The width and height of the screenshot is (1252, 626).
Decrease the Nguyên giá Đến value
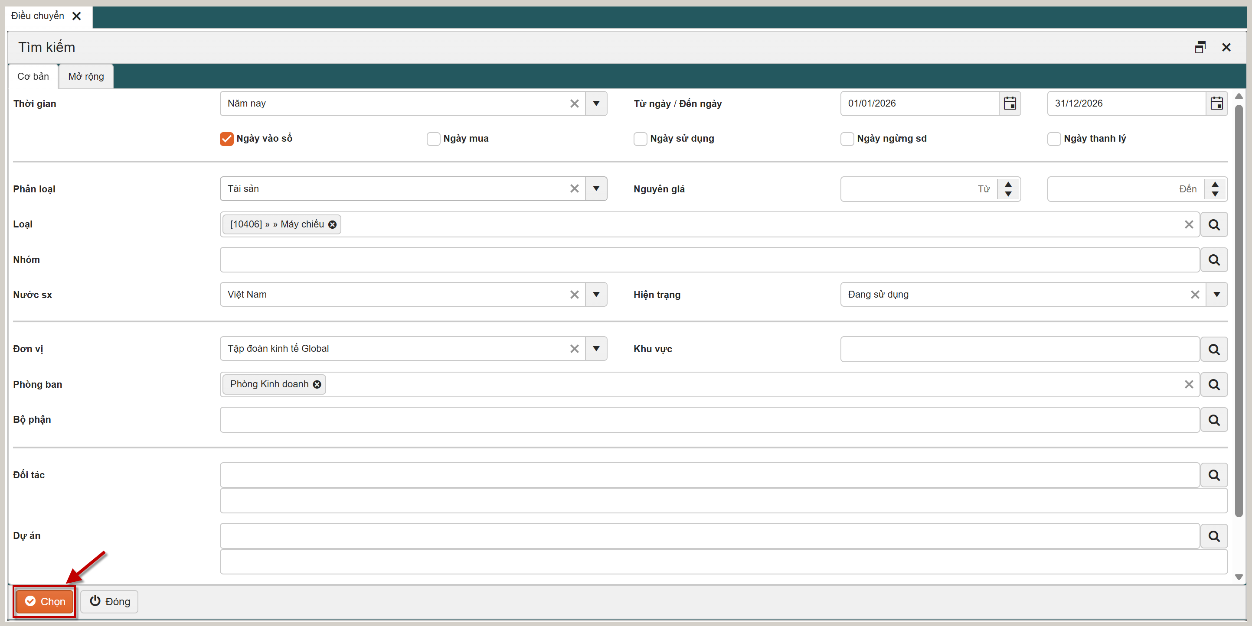tap(1215, 194)
